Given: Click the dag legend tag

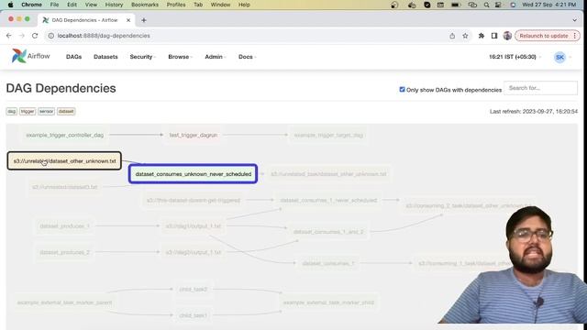Looking at the screenshot, I should [x=12, y=112].
